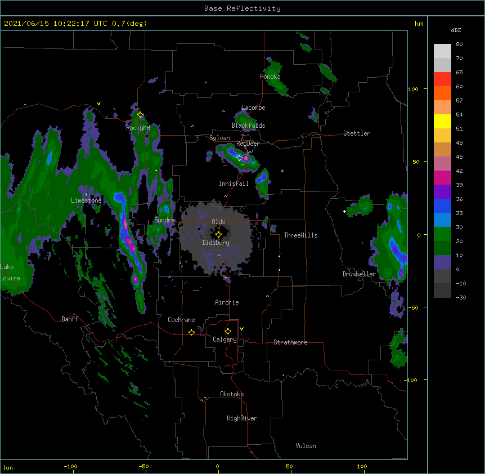Click the Lacombe city label
This screenshot has width=485, height=474.
pyautogui.click(x=253, y=108)
